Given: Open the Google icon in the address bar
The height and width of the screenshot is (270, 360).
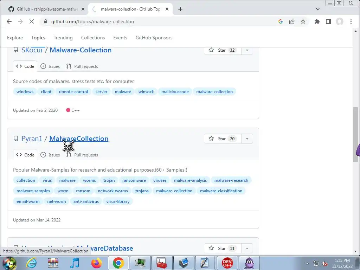Looking at the screenshot, I should click(280, 21).
